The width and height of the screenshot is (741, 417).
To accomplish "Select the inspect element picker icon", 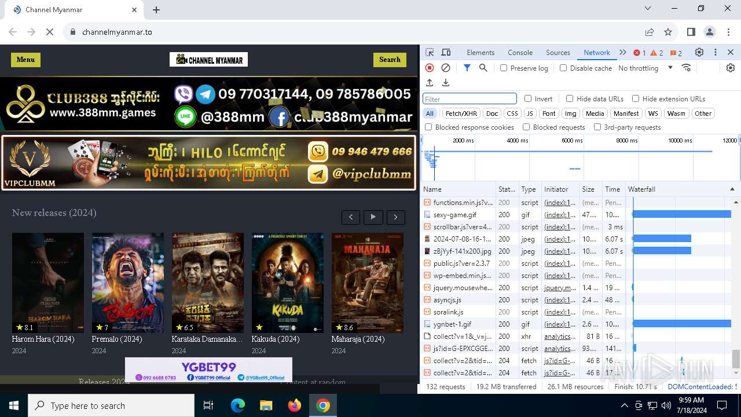I will [430, 52].
